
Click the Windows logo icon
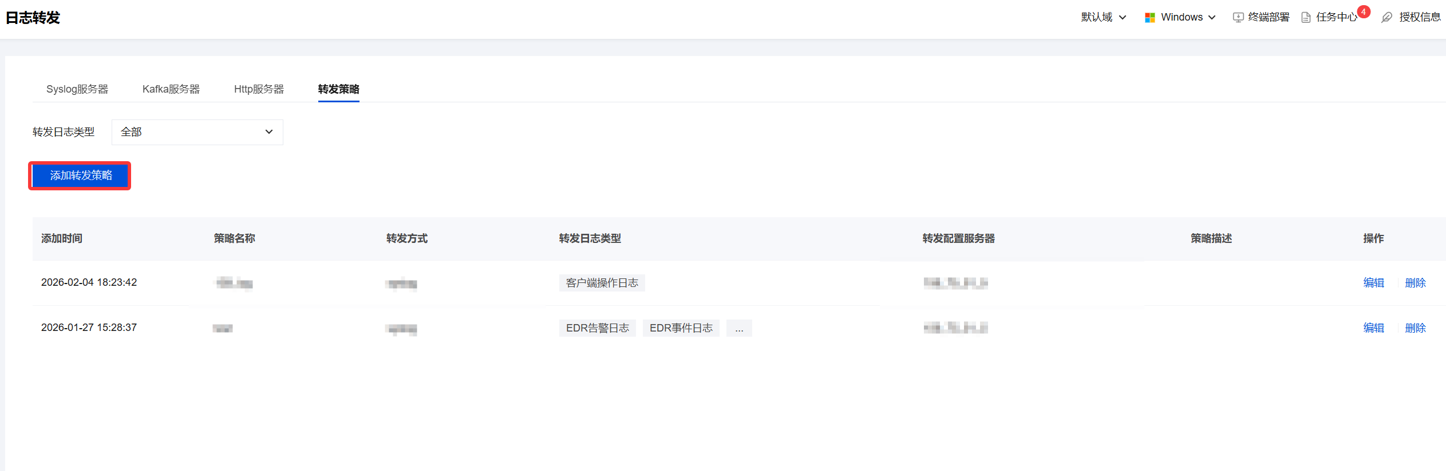[1149, 18]
